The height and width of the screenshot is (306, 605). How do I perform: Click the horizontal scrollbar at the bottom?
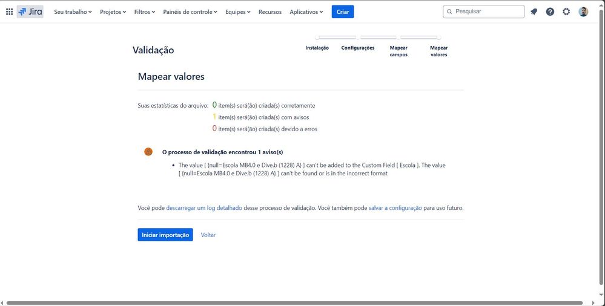[295, 304]
